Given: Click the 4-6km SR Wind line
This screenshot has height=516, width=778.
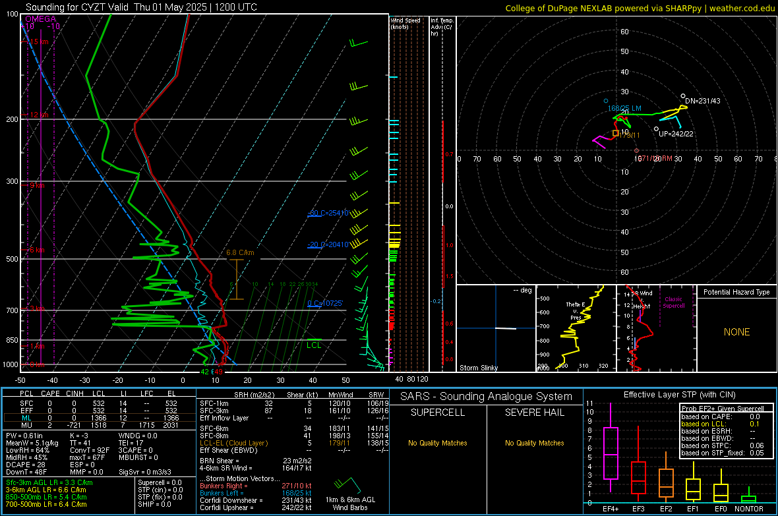Looking at the screenshot, I should click(x=256, y=468).
